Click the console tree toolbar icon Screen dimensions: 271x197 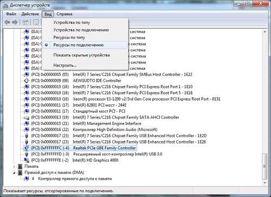click(25, 22)
